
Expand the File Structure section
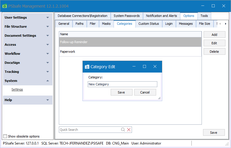point(28,27)
